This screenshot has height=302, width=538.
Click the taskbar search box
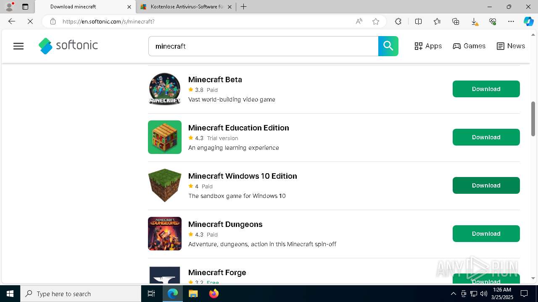point(81,294)
